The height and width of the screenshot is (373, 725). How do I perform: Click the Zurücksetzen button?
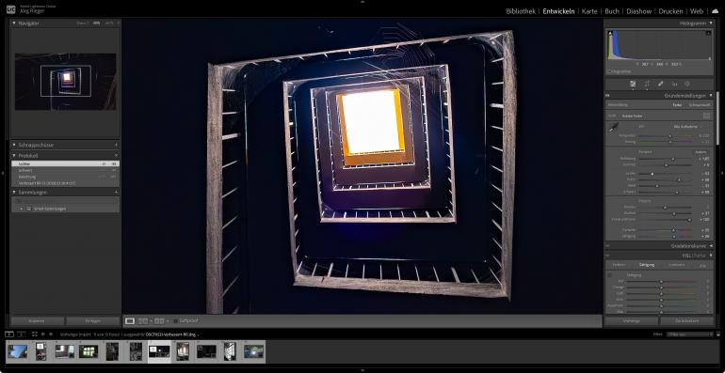tap(686, 320)
